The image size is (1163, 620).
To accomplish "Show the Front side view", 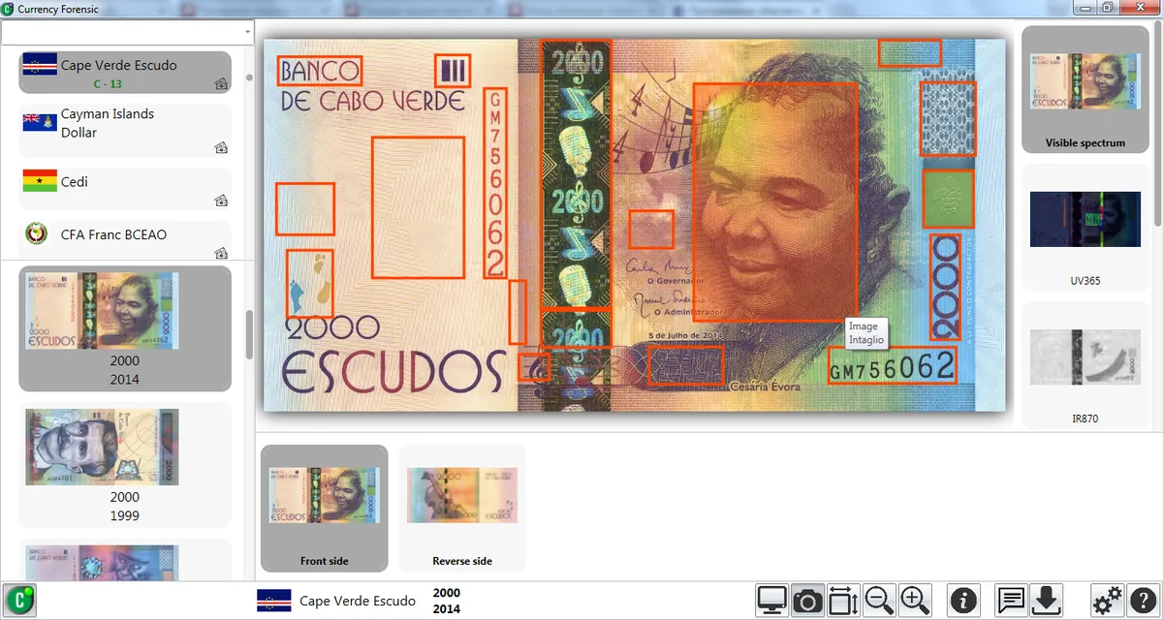I will pyautogui.click(x=325, y=508).
